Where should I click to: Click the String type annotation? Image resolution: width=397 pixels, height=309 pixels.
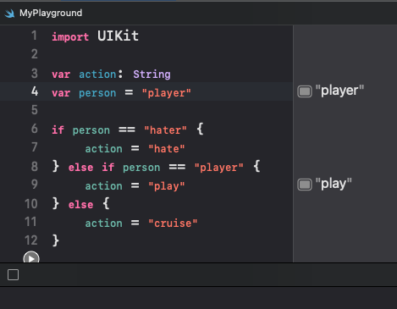152,74
